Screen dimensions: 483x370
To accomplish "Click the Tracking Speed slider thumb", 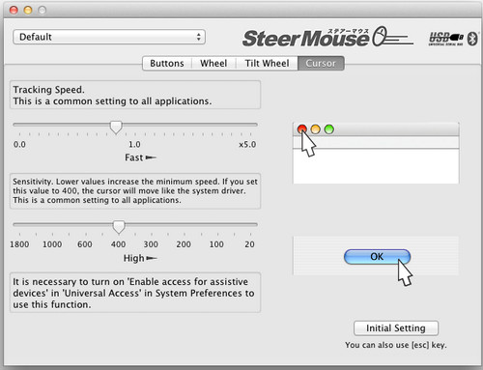I will [116, 127].
